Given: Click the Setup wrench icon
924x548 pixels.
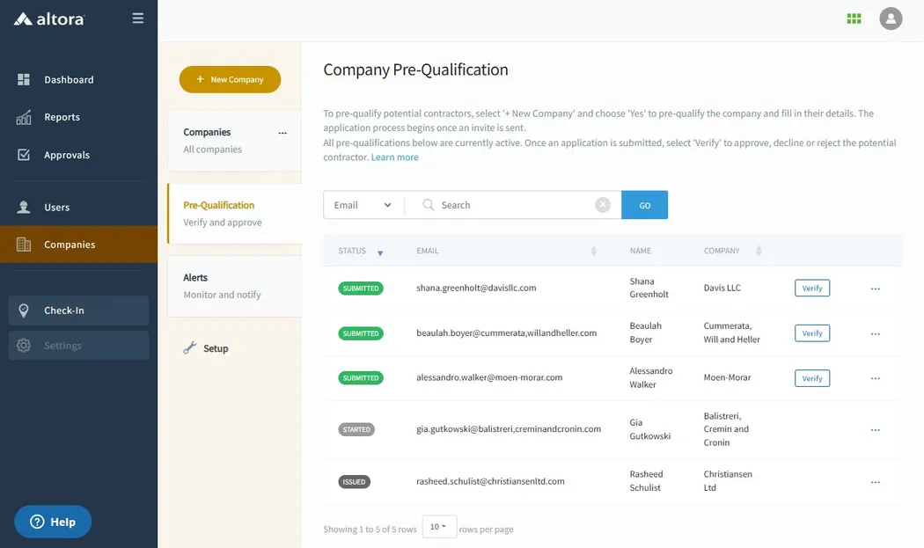Looking at the screenshot, I should 190,348.
